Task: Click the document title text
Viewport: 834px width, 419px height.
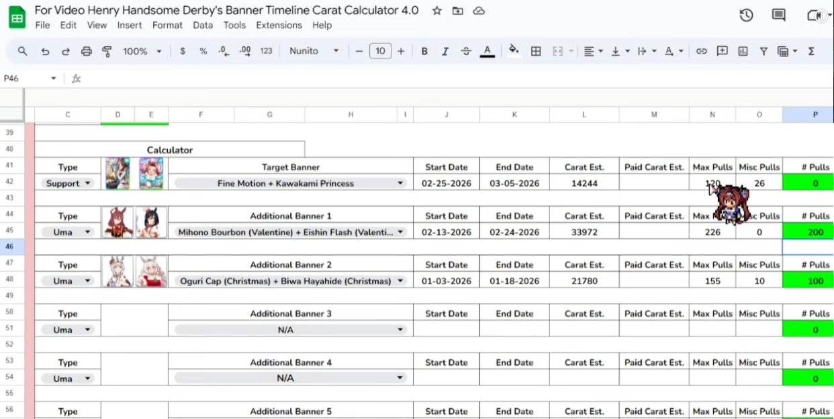Action: [226, 11]
